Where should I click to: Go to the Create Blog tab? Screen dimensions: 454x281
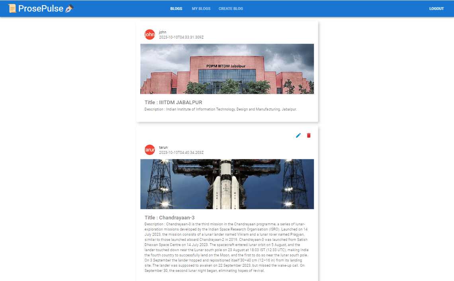click(x=231, y=9)
